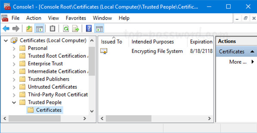Toggle Show/Hide Console Tree button

39,29
